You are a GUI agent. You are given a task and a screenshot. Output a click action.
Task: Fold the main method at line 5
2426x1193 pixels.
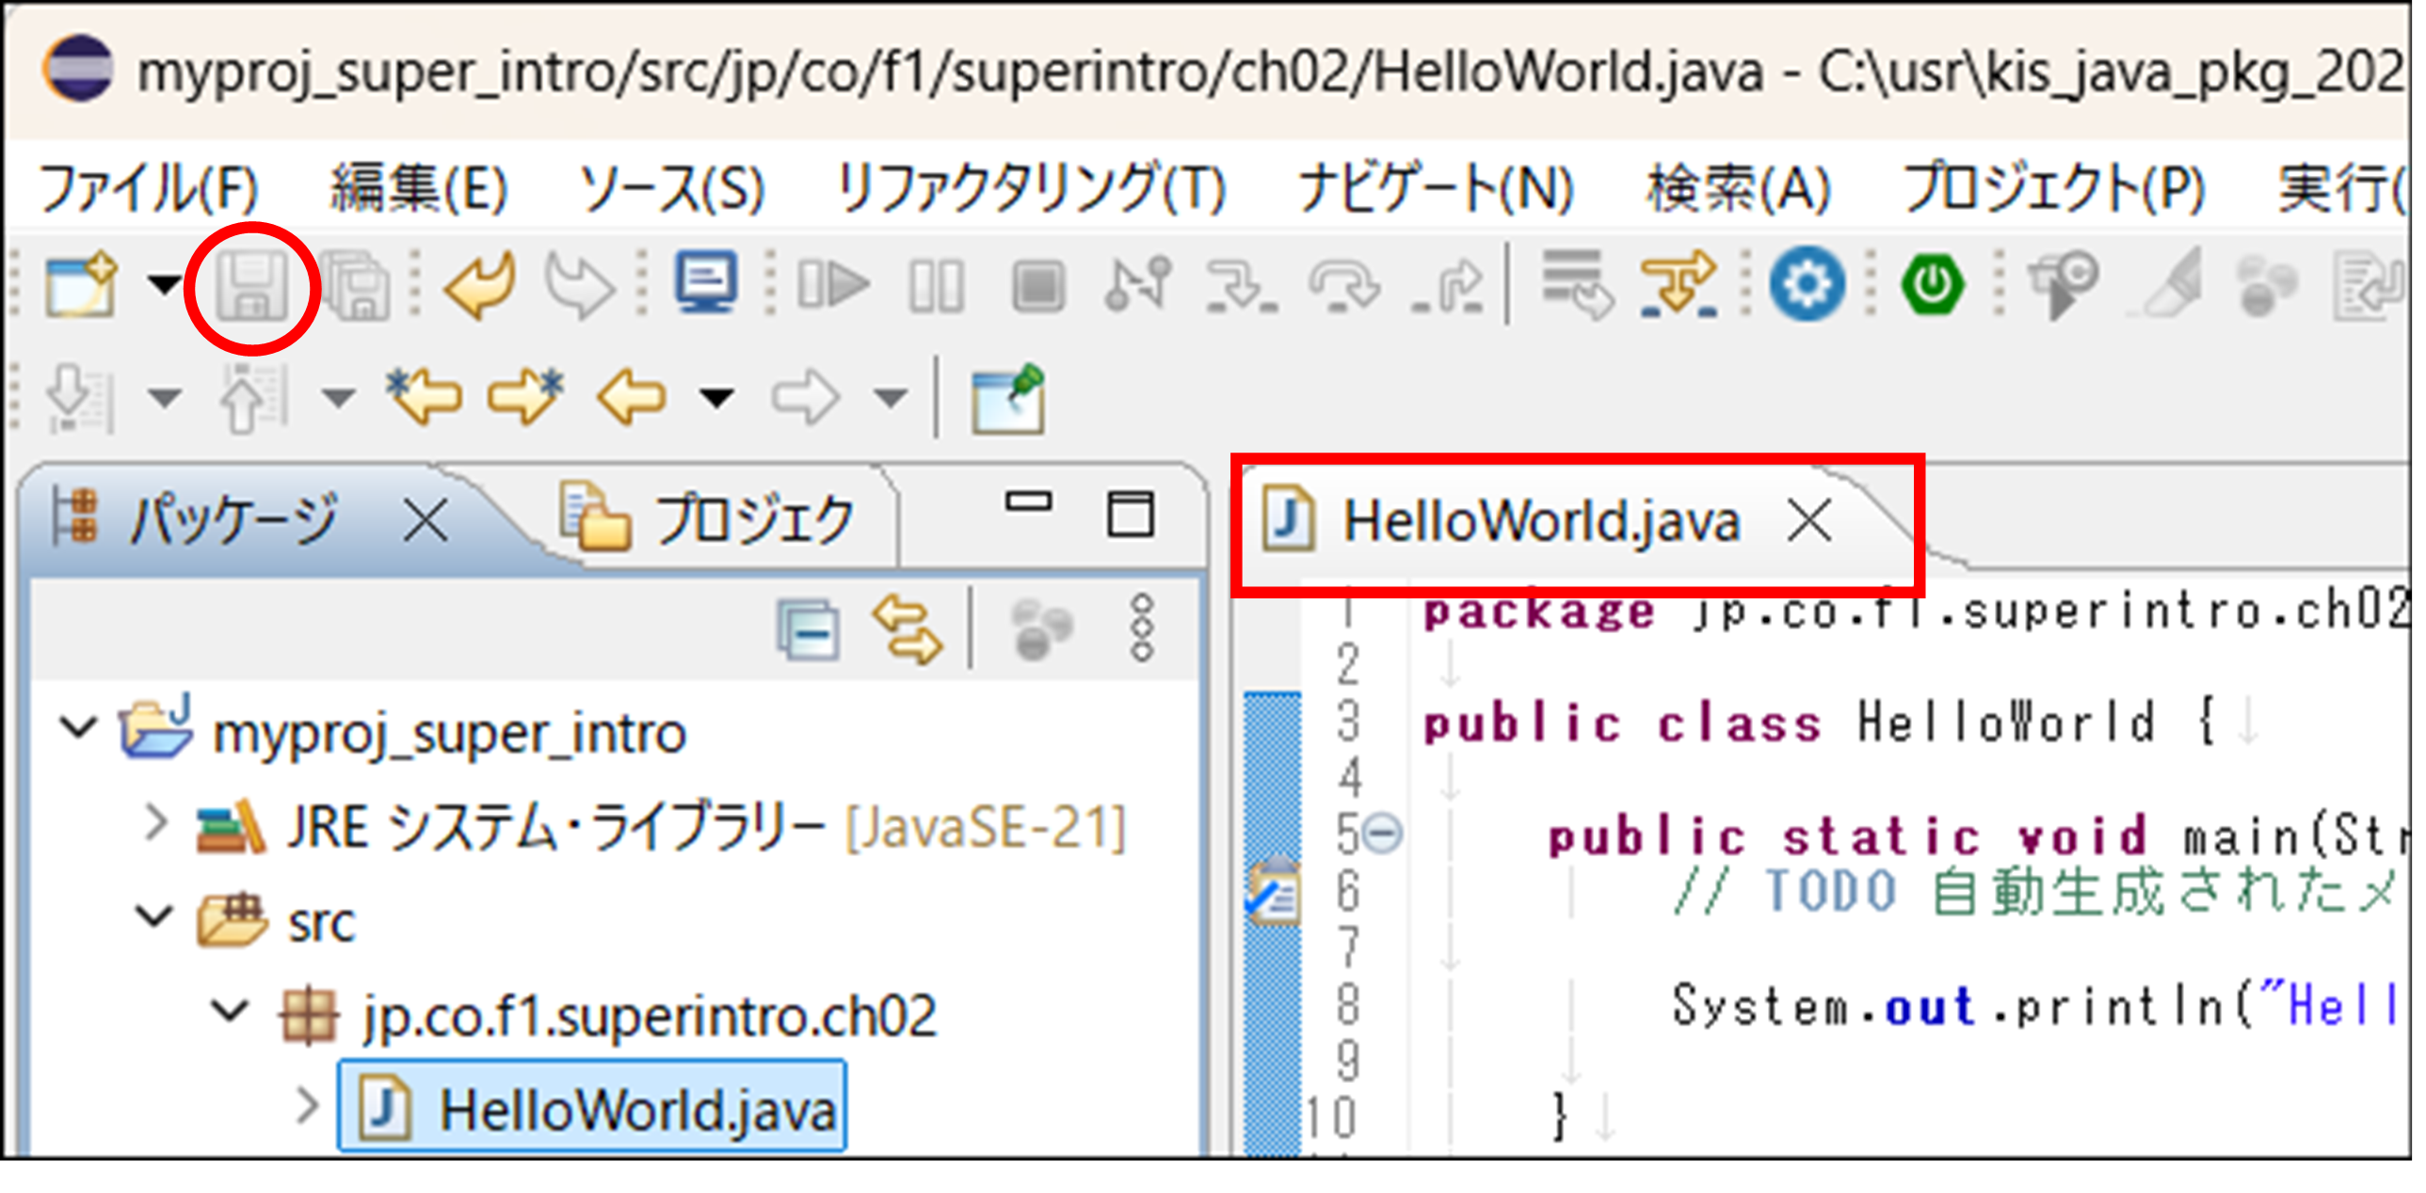[1384, 834]
